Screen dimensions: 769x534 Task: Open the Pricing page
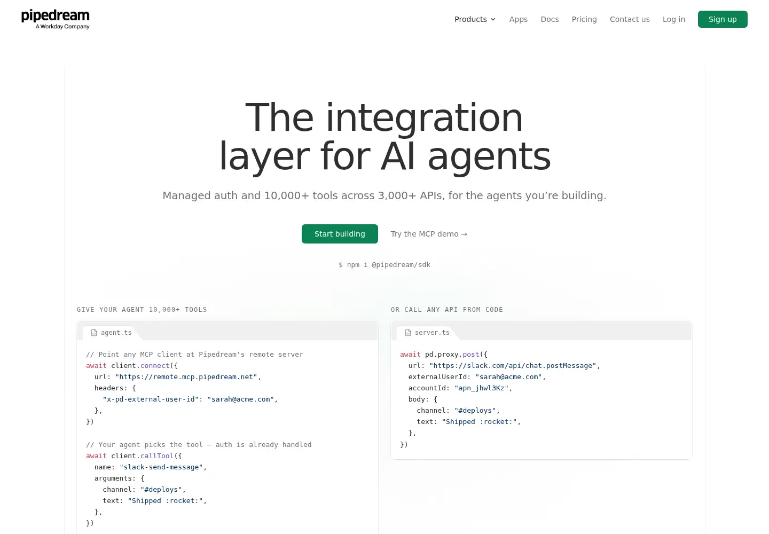pos(584,19)
